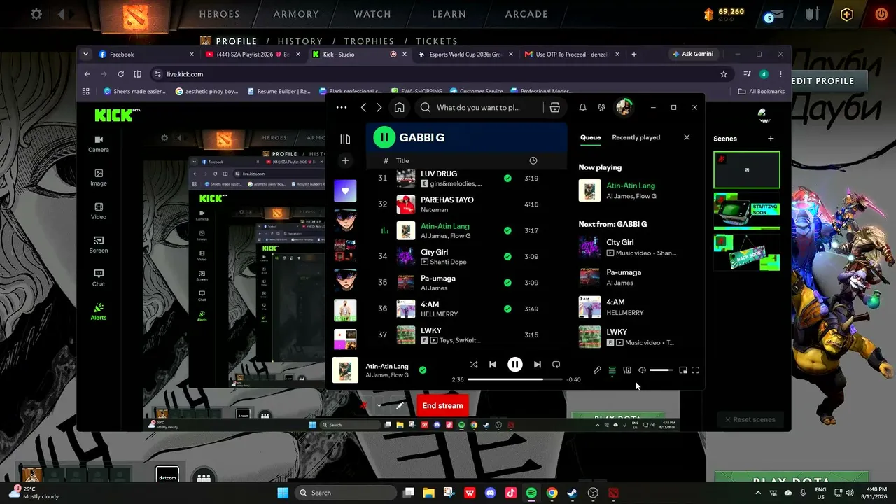Image resolution: width=896 pixels, height=504 pixels.
Task: Open Spotify notifications bell
Action: click(x=582, y=107)
